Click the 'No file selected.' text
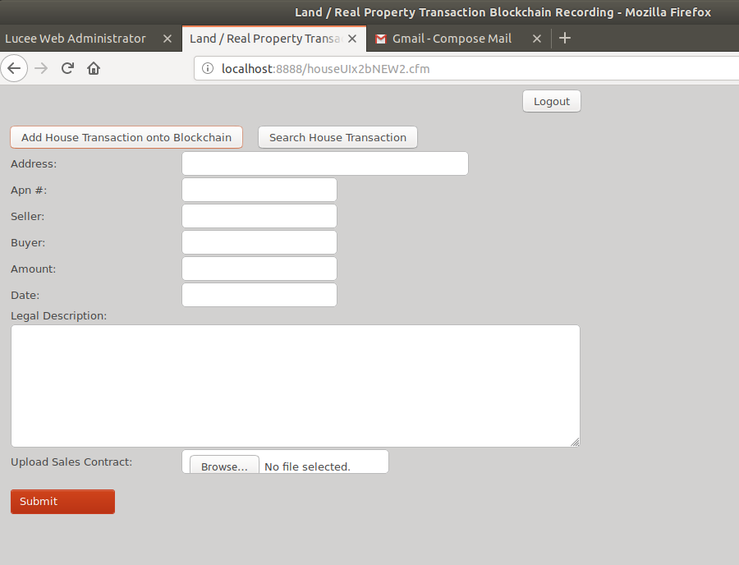This screenshot has height=565, width=739. pos(307,467)
